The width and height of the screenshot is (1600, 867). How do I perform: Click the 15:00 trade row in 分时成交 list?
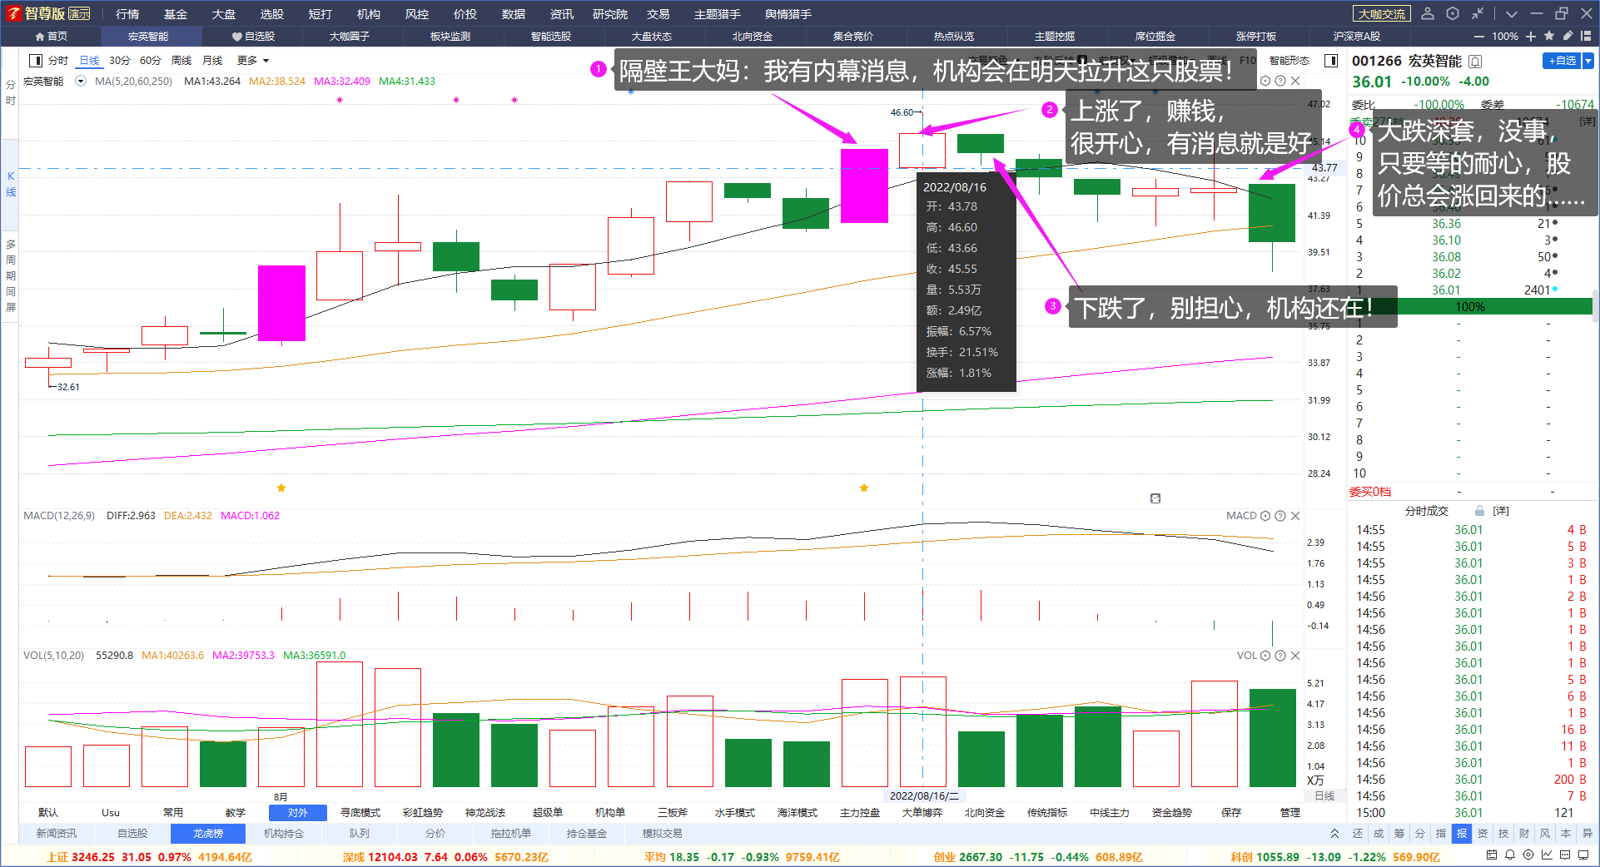pyautogui.click(x=1471, y=813)
